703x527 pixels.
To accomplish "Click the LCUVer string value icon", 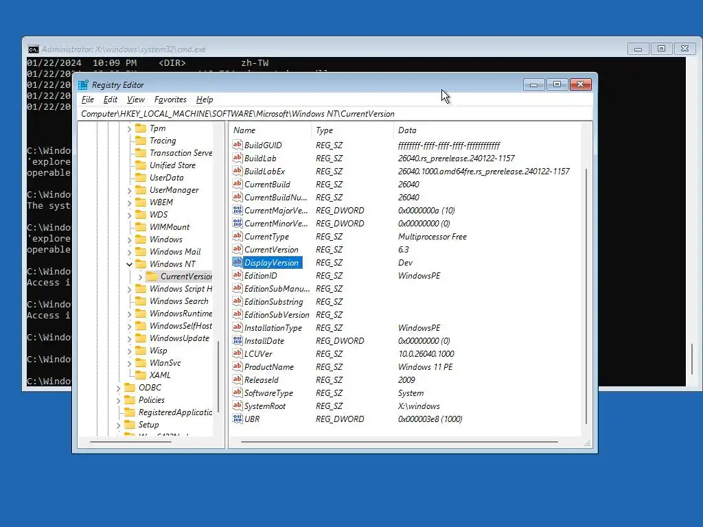I will pyautogui.click(x=237, y=353).
